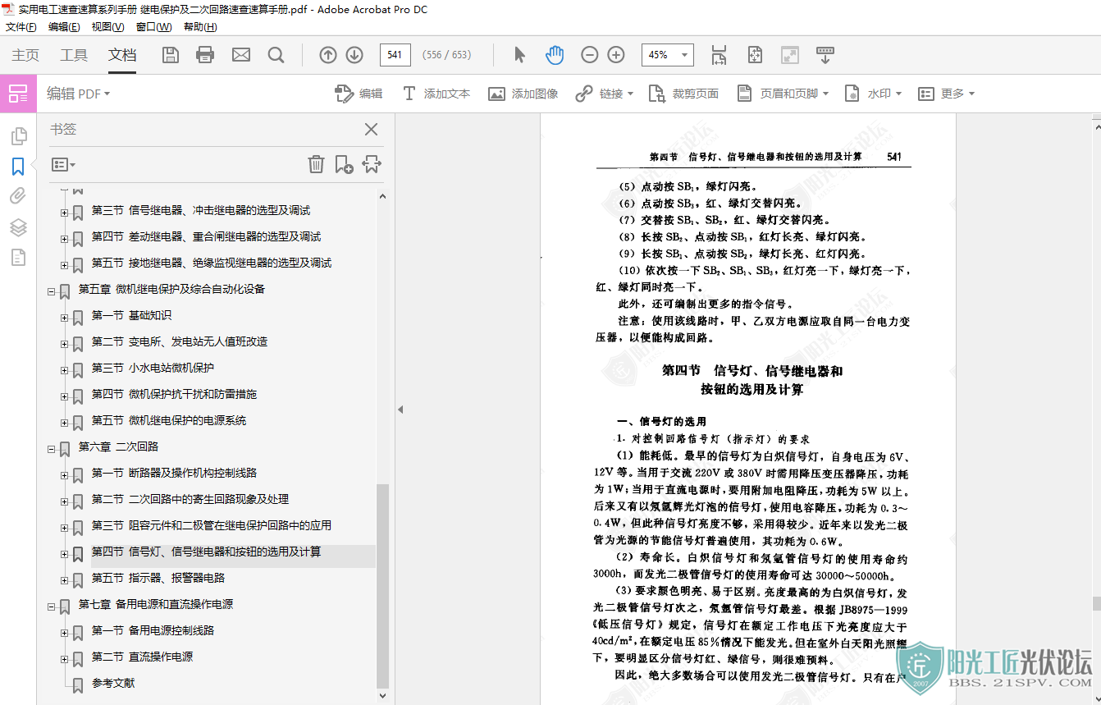Switch to the 文档 tab
1101x705 pixels.
click(x=122, y=55)
